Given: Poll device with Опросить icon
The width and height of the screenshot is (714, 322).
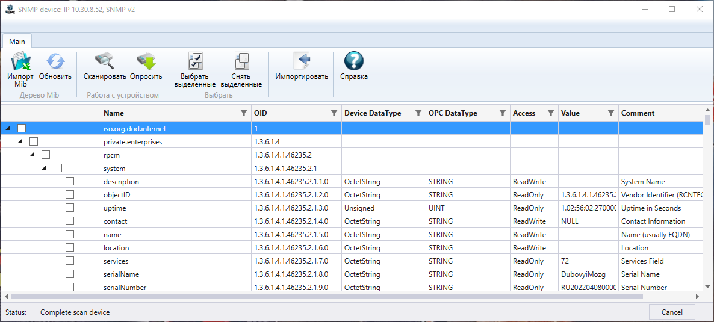Looking at the screenshot, I should click(x=146, y=61).
